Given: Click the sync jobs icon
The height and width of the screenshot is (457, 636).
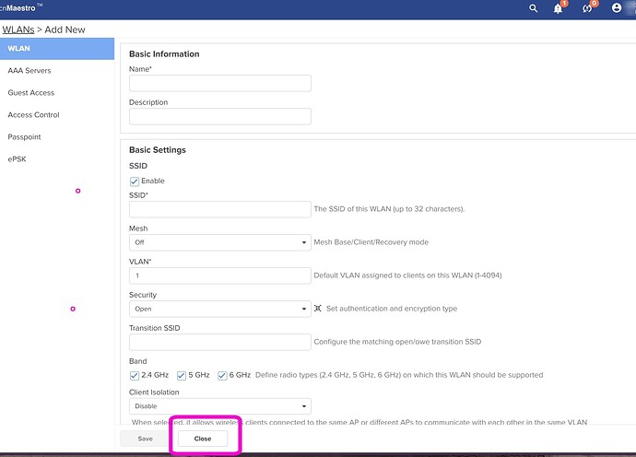Looking at the screenshot, I should [587, 8].
